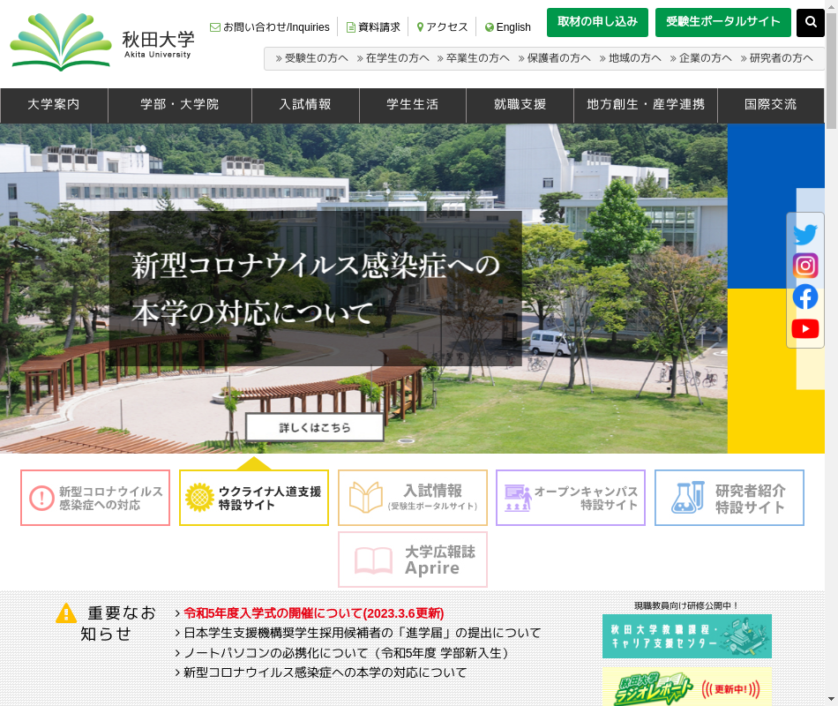Click the ラジオレポート yellow banner thumbnail
Image resolution: width=838 pixels, height=706 pixels.
click(x=686, y=687)
